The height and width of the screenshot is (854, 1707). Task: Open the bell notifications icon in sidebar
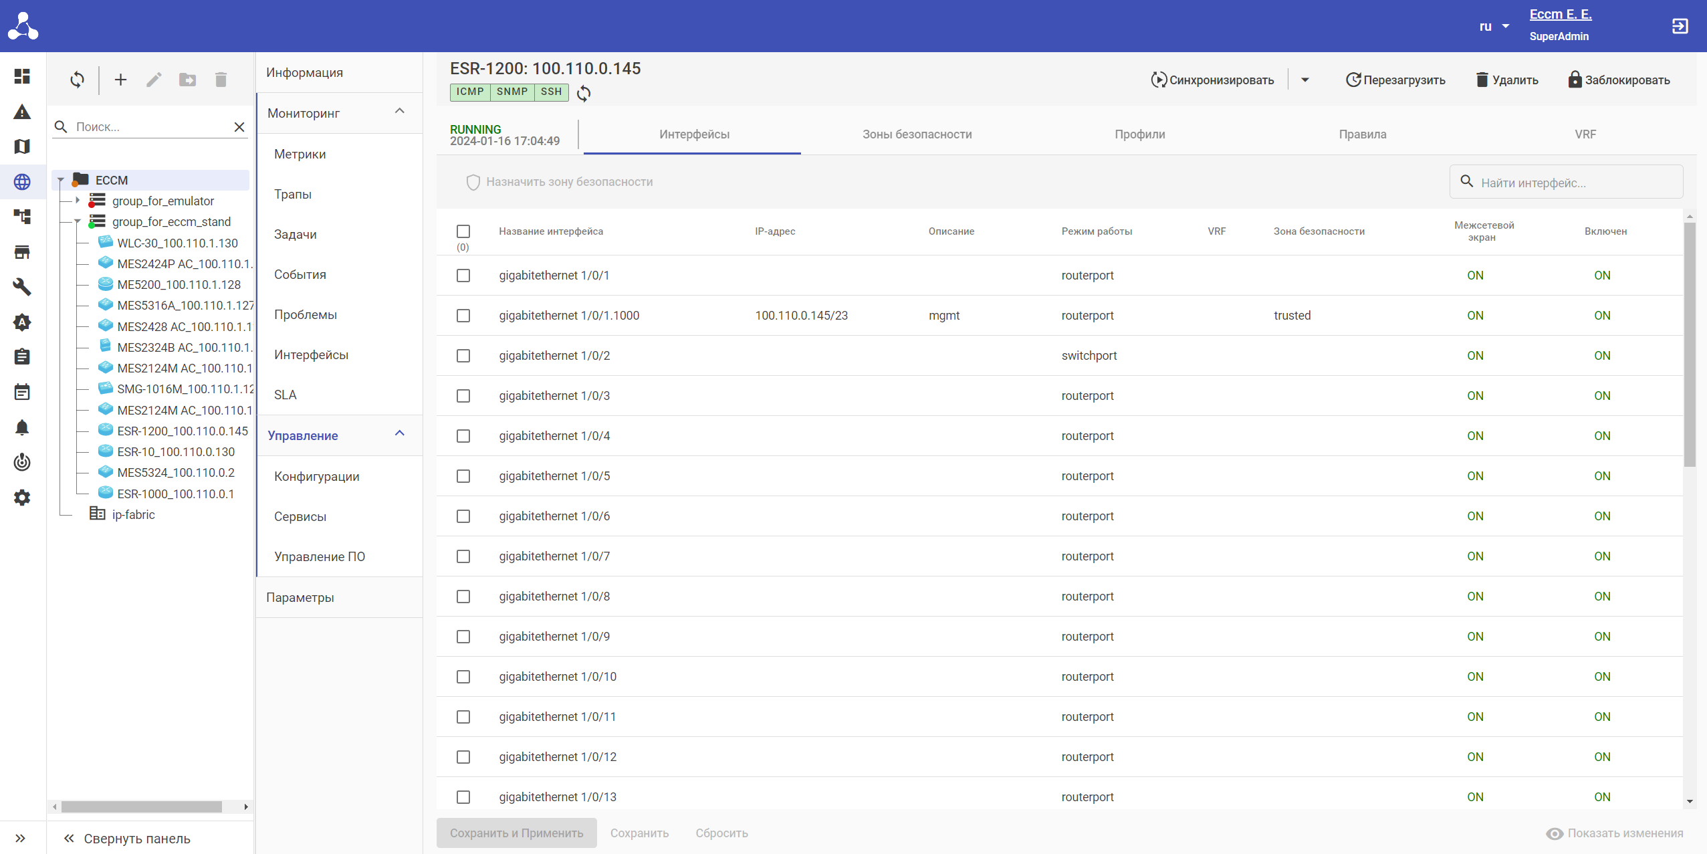click(x=22, y=427)
